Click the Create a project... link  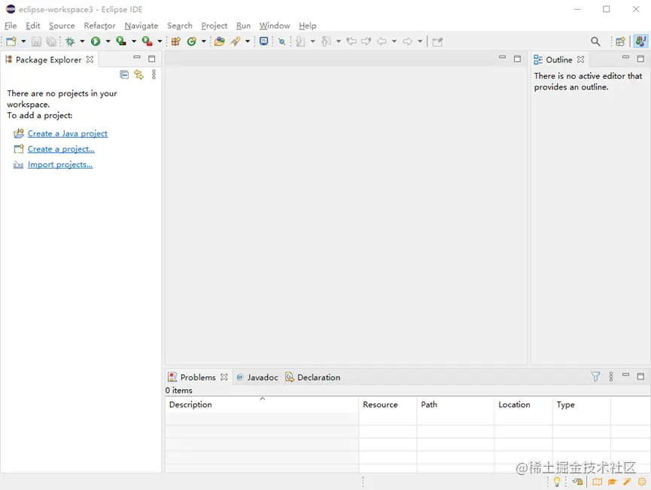(61, 149)
